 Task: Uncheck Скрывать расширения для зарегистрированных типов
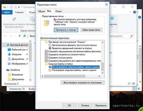pos(46,61)
